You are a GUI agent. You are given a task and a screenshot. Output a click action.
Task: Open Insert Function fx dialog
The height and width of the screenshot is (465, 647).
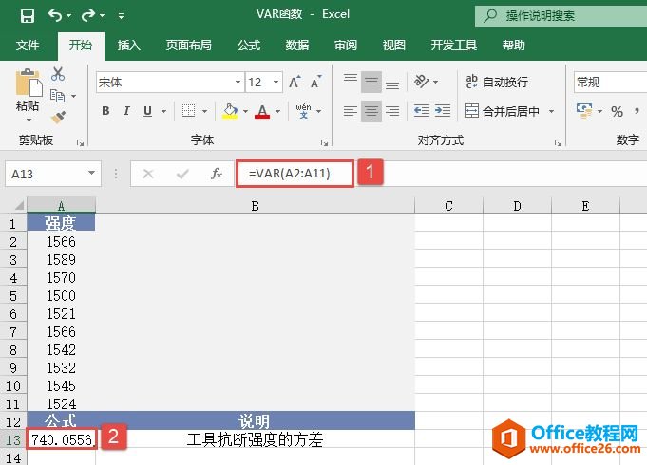217,174
